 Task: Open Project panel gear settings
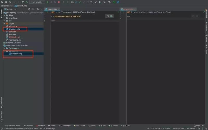[x=38, y=9]
